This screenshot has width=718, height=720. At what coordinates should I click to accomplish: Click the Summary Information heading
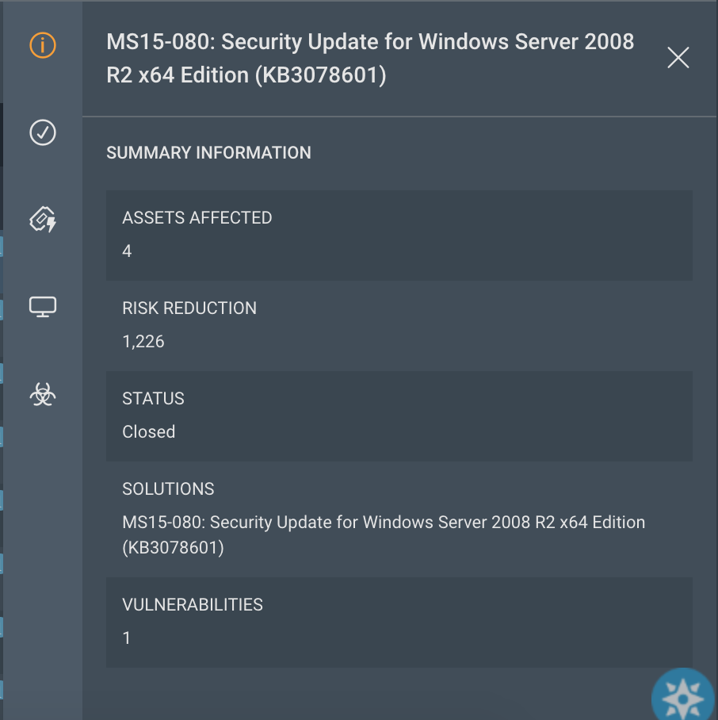208,153
